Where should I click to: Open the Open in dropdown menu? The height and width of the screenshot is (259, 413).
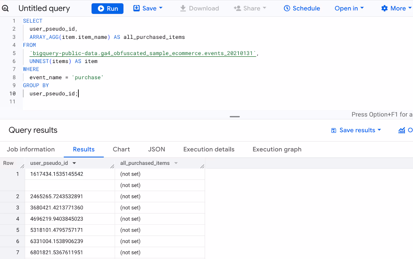[349, 8]
